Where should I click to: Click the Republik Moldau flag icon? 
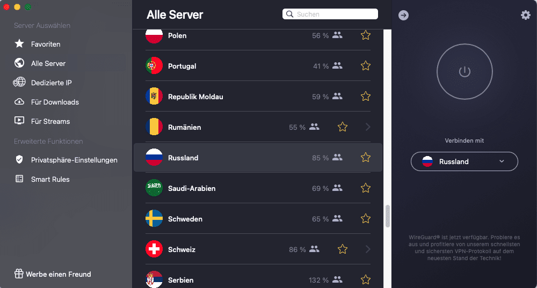pyautogui.click(x=154, y=97)
